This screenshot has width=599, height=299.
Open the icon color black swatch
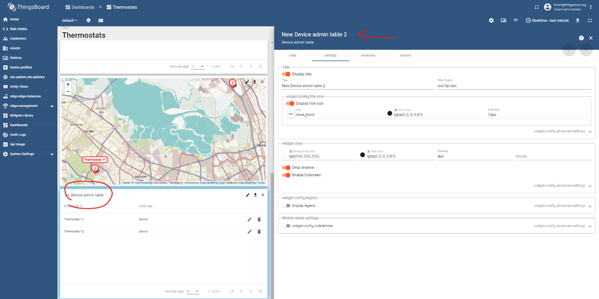pos(390,113)
